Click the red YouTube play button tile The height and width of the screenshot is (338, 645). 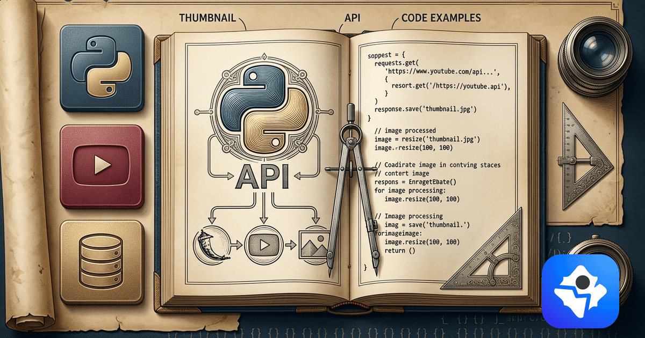point(102,166)
